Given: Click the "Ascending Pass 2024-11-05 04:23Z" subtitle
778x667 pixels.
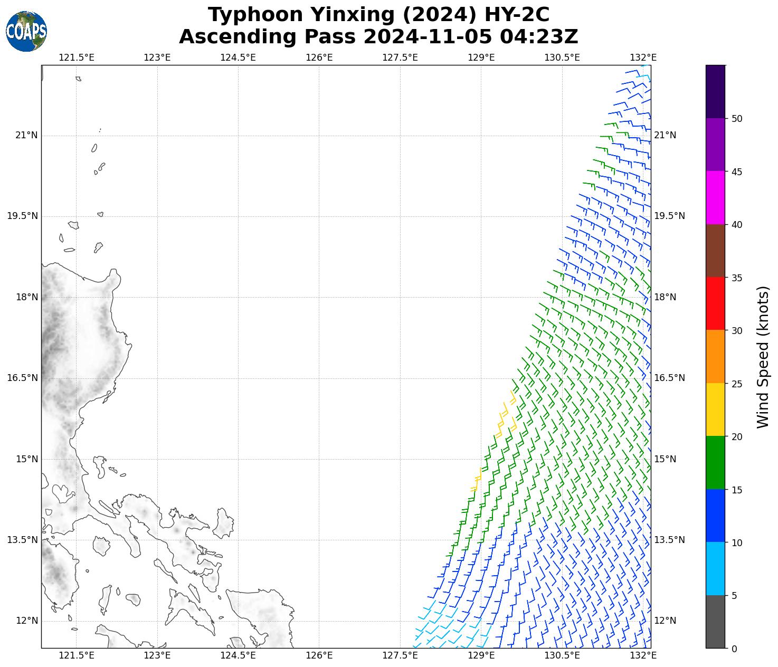Looking at the screenshot, I should (378, 37).
